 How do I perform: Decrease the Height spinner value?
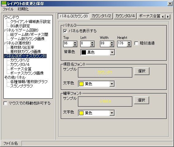click(x=129, y=45)
